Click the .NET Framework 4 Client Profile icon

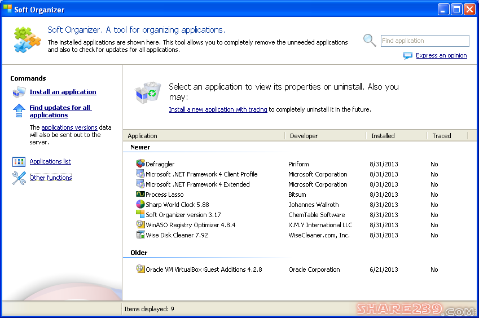click(140, 174)
